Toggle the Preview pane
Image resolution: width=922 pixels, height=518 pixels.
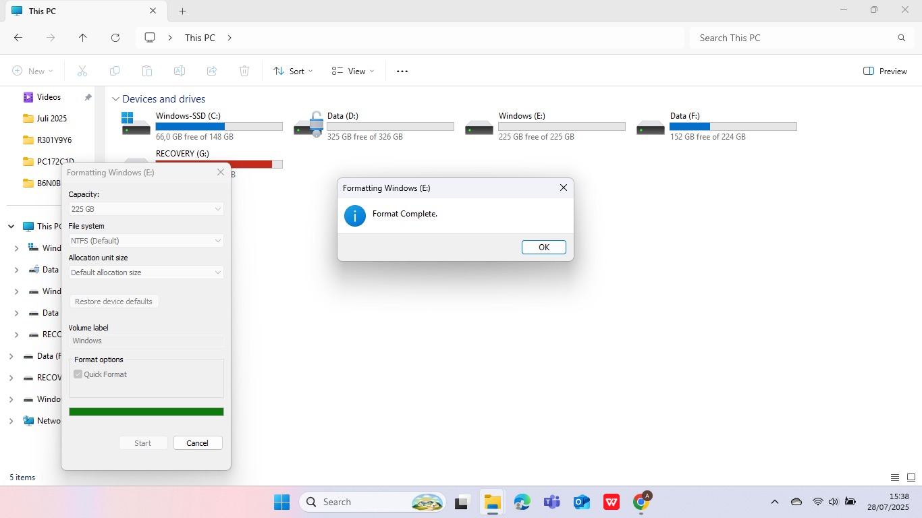pyautogui.click(x=885, y=71)
